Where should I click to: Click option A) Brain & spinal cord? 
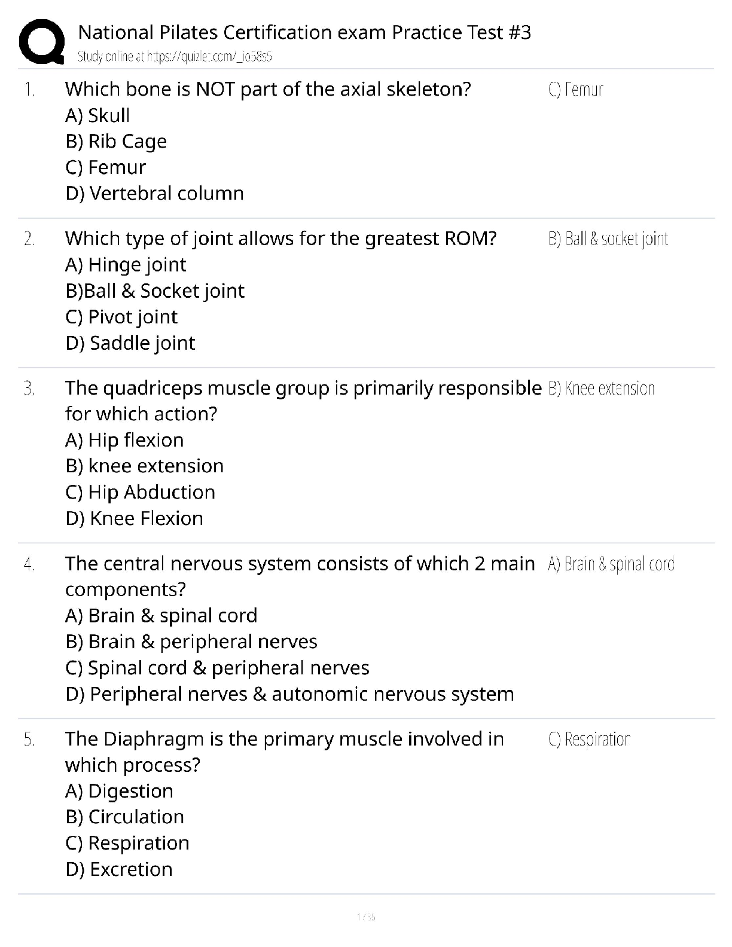161,616
